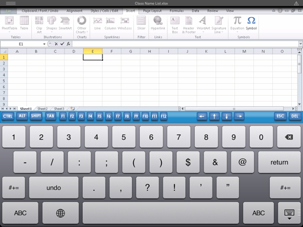Open the WordArt gallery
The height and width of the screenshot is (227, 303).
(x=204, y=24)
